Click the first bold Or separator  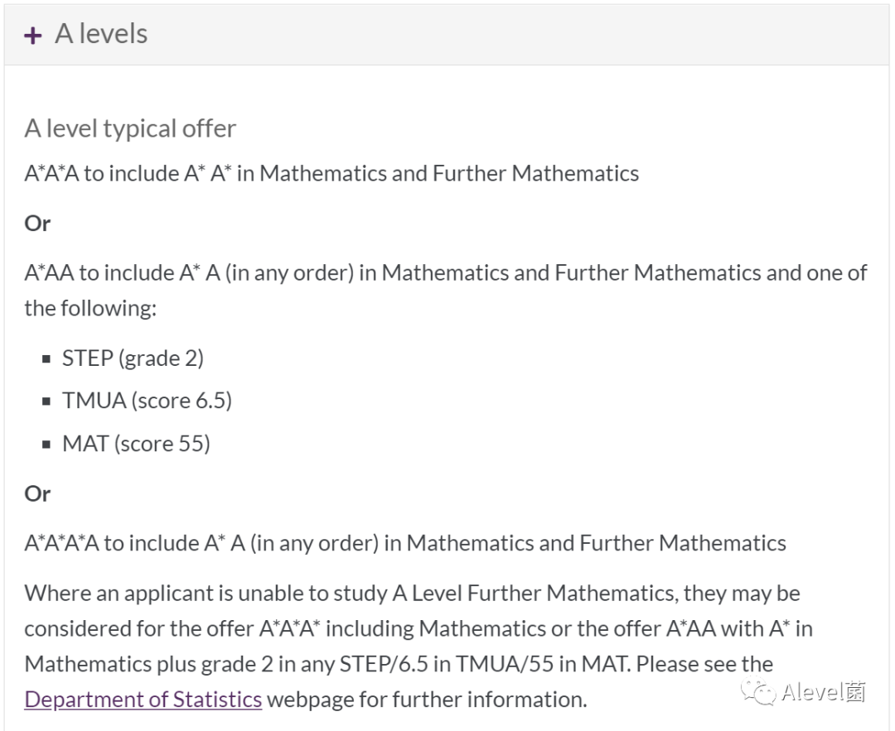(37, 224)
